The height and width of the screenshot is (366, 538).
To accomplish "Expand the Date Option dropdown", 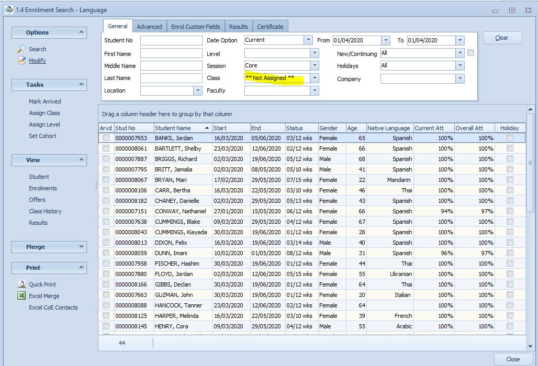I will pyautogui.click(x=308, y=40).
